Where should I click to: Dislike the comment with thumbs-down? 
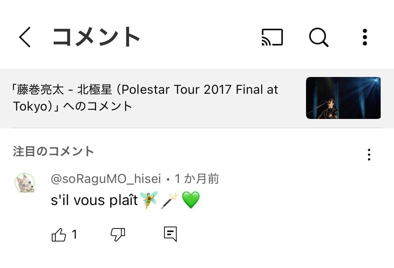(x=118, y=234)
